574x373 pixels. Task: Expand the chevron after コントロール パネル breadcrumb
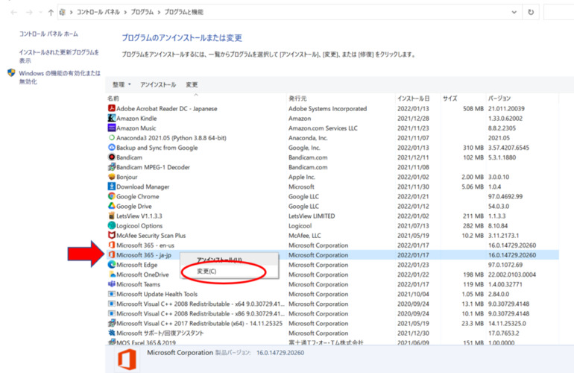[125, 12]
